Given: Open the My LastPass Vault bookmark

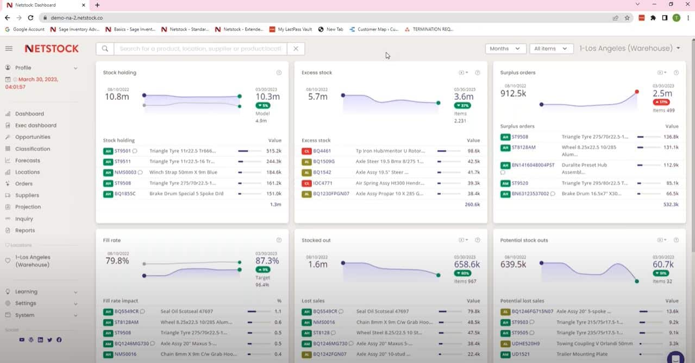Looking at the screenshot, I should [291, 29].
